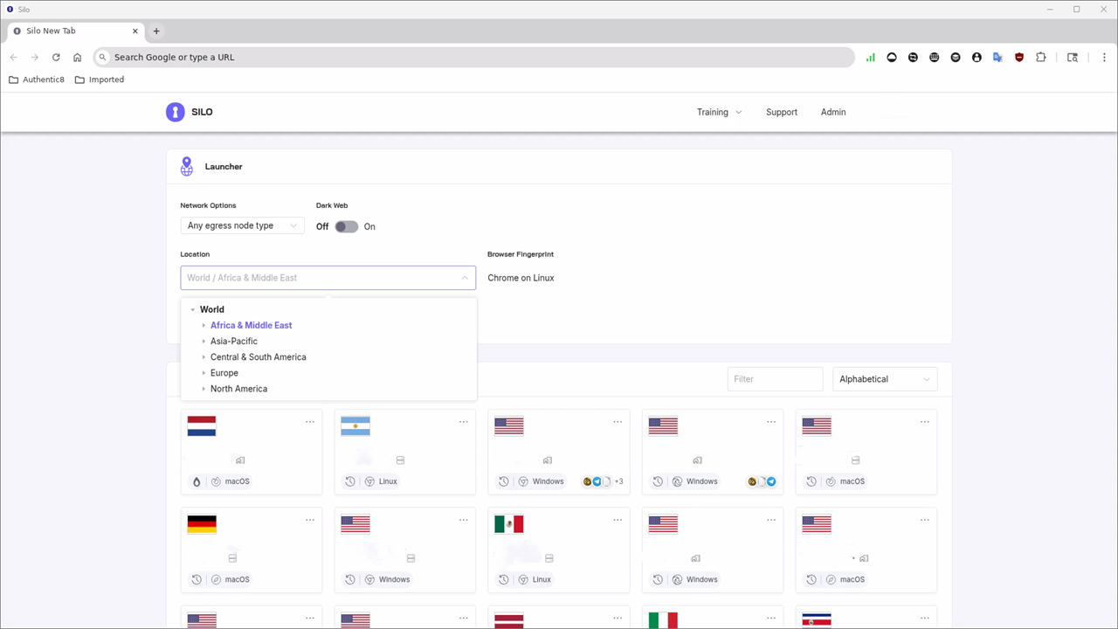Image resolution: width=1118 pixels, height=629 pixels.
Task: Click the +3 badge on Windows card
Action: 618,481
